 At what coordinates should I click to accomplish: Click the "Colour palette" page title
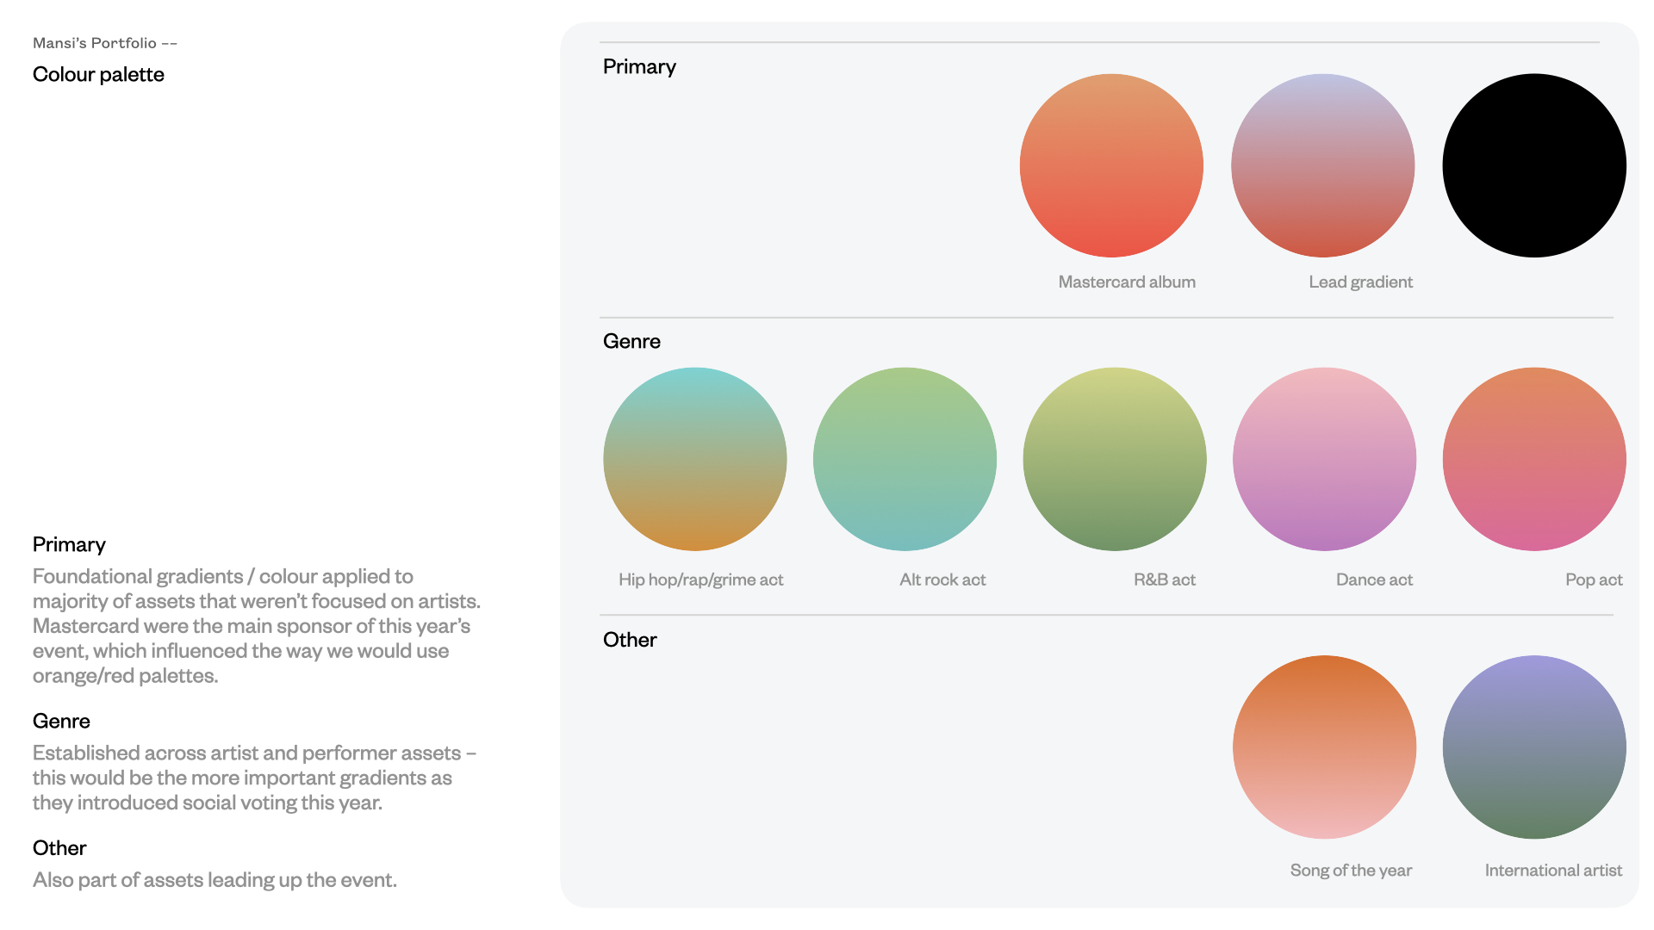coord(98,75)
